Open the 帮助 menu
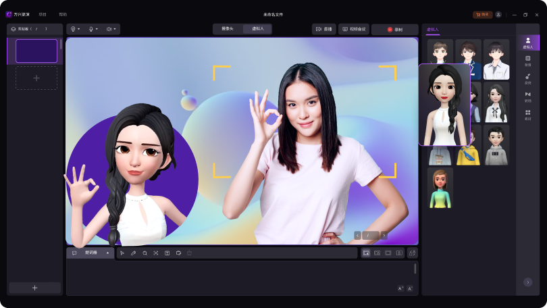This screenshot has width=547, height=308. [63, 15]
